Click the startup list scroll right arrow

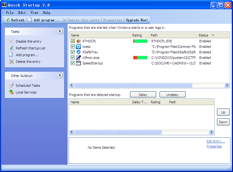227,85
